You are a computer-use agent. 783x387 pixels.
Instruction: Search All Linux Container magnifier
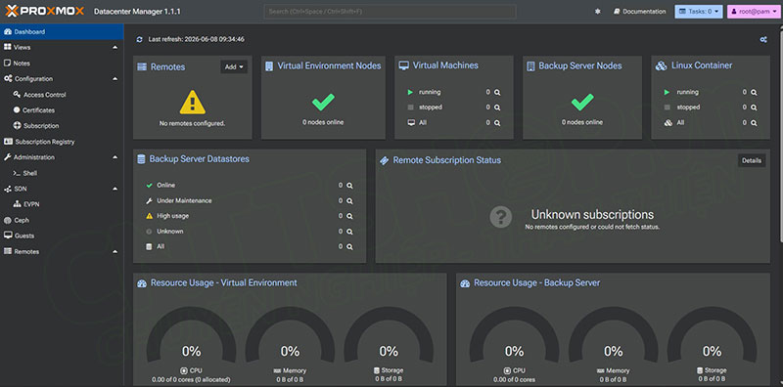click(754, 123)
